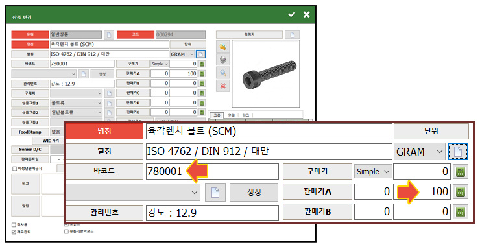This screenshot has height=249, width=480.
Task: Capture product image with the webcam icon
Action: pyautogui.click(x=223, y=60)
